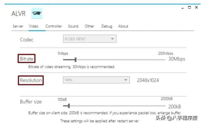201x124 pixels.
Task: Open the Resolution 100% dropdown
Action: pyautogui.click(x=96, y=80)
